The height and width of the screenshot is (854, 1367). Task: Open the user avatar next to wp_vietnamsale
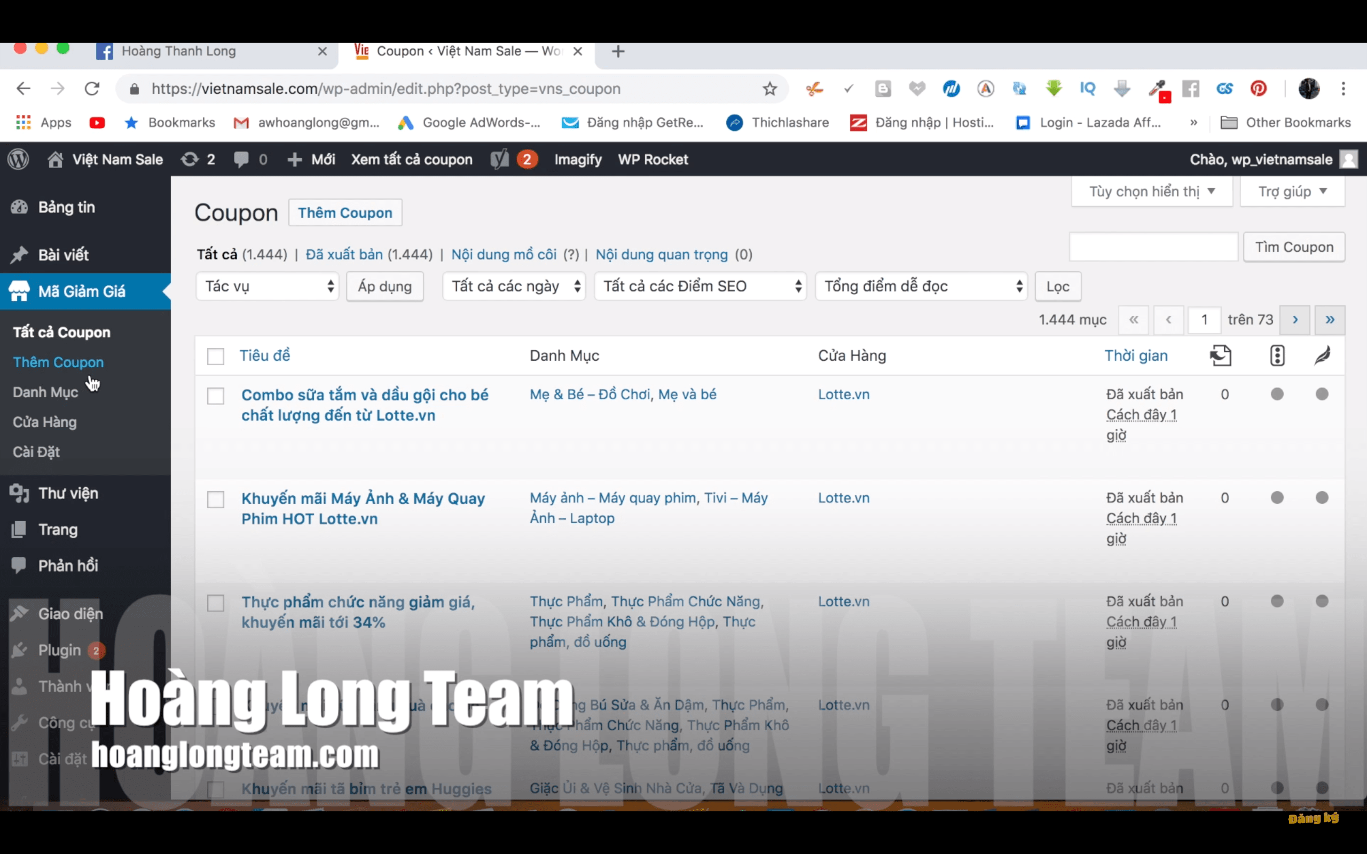[x=1349, y=159]
